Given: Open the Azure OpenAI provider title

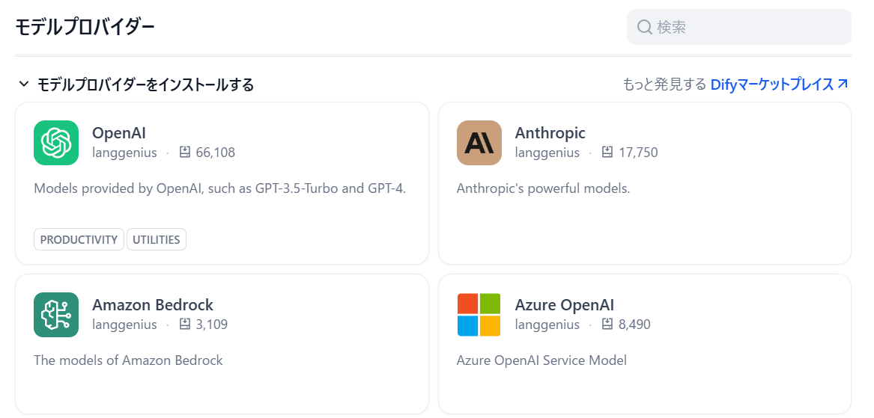Looking at the screenshot, I should 565,304.
